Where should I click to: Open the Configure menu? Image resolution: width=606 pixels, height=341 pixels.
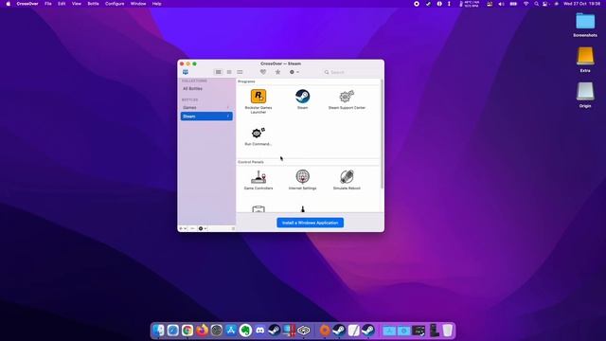pyautogui.click(x=115, y=4)
